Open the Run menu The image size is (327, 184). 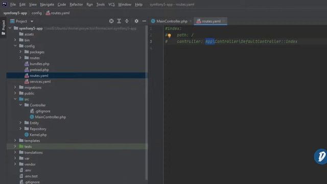click(89, 5)
